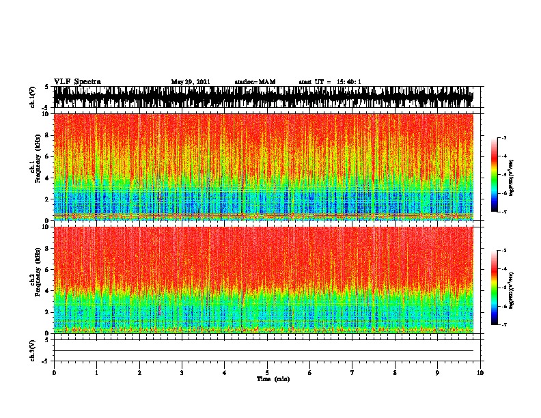Viewport: 541px width, 418px height.
Task: Click the ch.1 "Frequency (kHz)" axis label
Action: [38, 158]
